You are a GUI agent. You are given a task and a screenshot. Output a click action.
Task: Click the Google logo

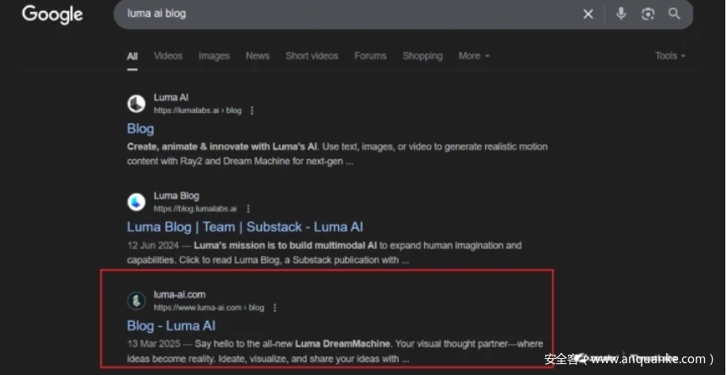click(x=52, y=14)
